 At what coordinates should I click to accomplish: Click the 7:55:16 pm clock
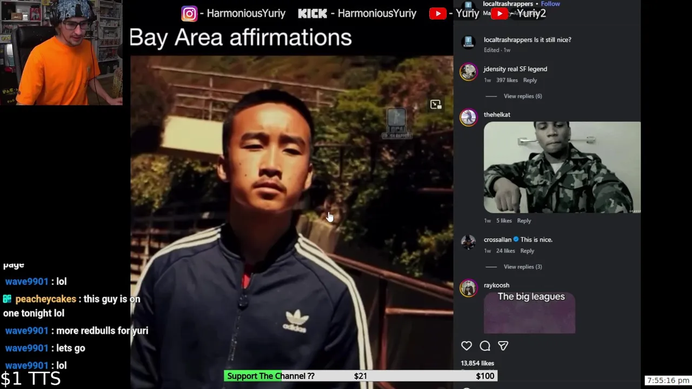tap(668, 380)
